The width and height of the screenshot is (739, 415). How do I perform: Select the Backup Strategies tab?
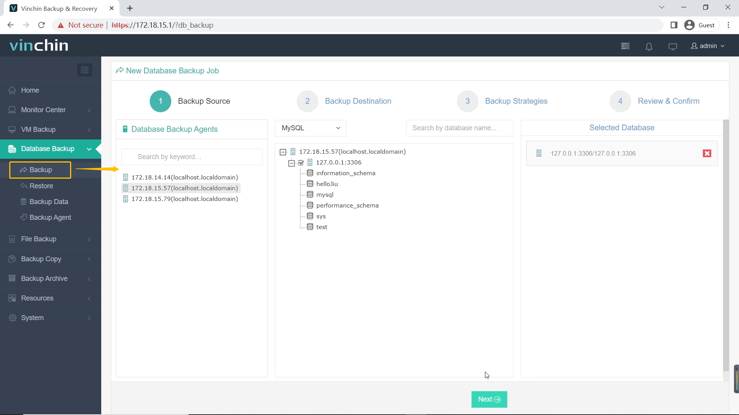click(x=502, y=101)
